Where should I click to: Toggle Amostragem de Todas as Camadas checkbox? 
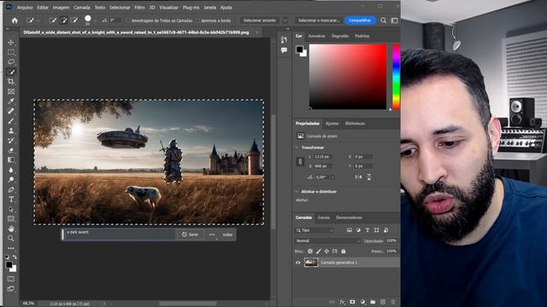point(128,20)
